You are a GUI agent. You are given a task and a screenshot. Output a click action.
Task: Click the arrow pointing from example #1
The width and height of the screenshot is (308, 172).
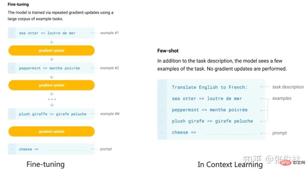pos(94,33)
